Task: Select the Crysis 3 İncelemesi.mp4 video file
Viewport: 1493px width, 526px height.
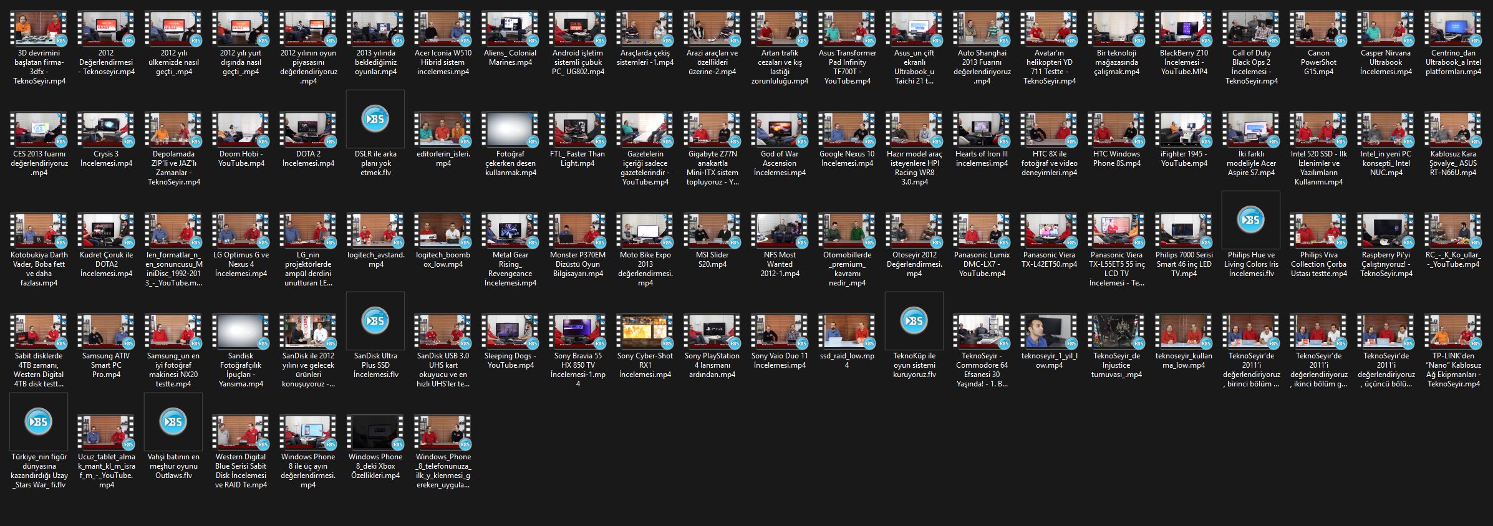Action: coord(106,130)
